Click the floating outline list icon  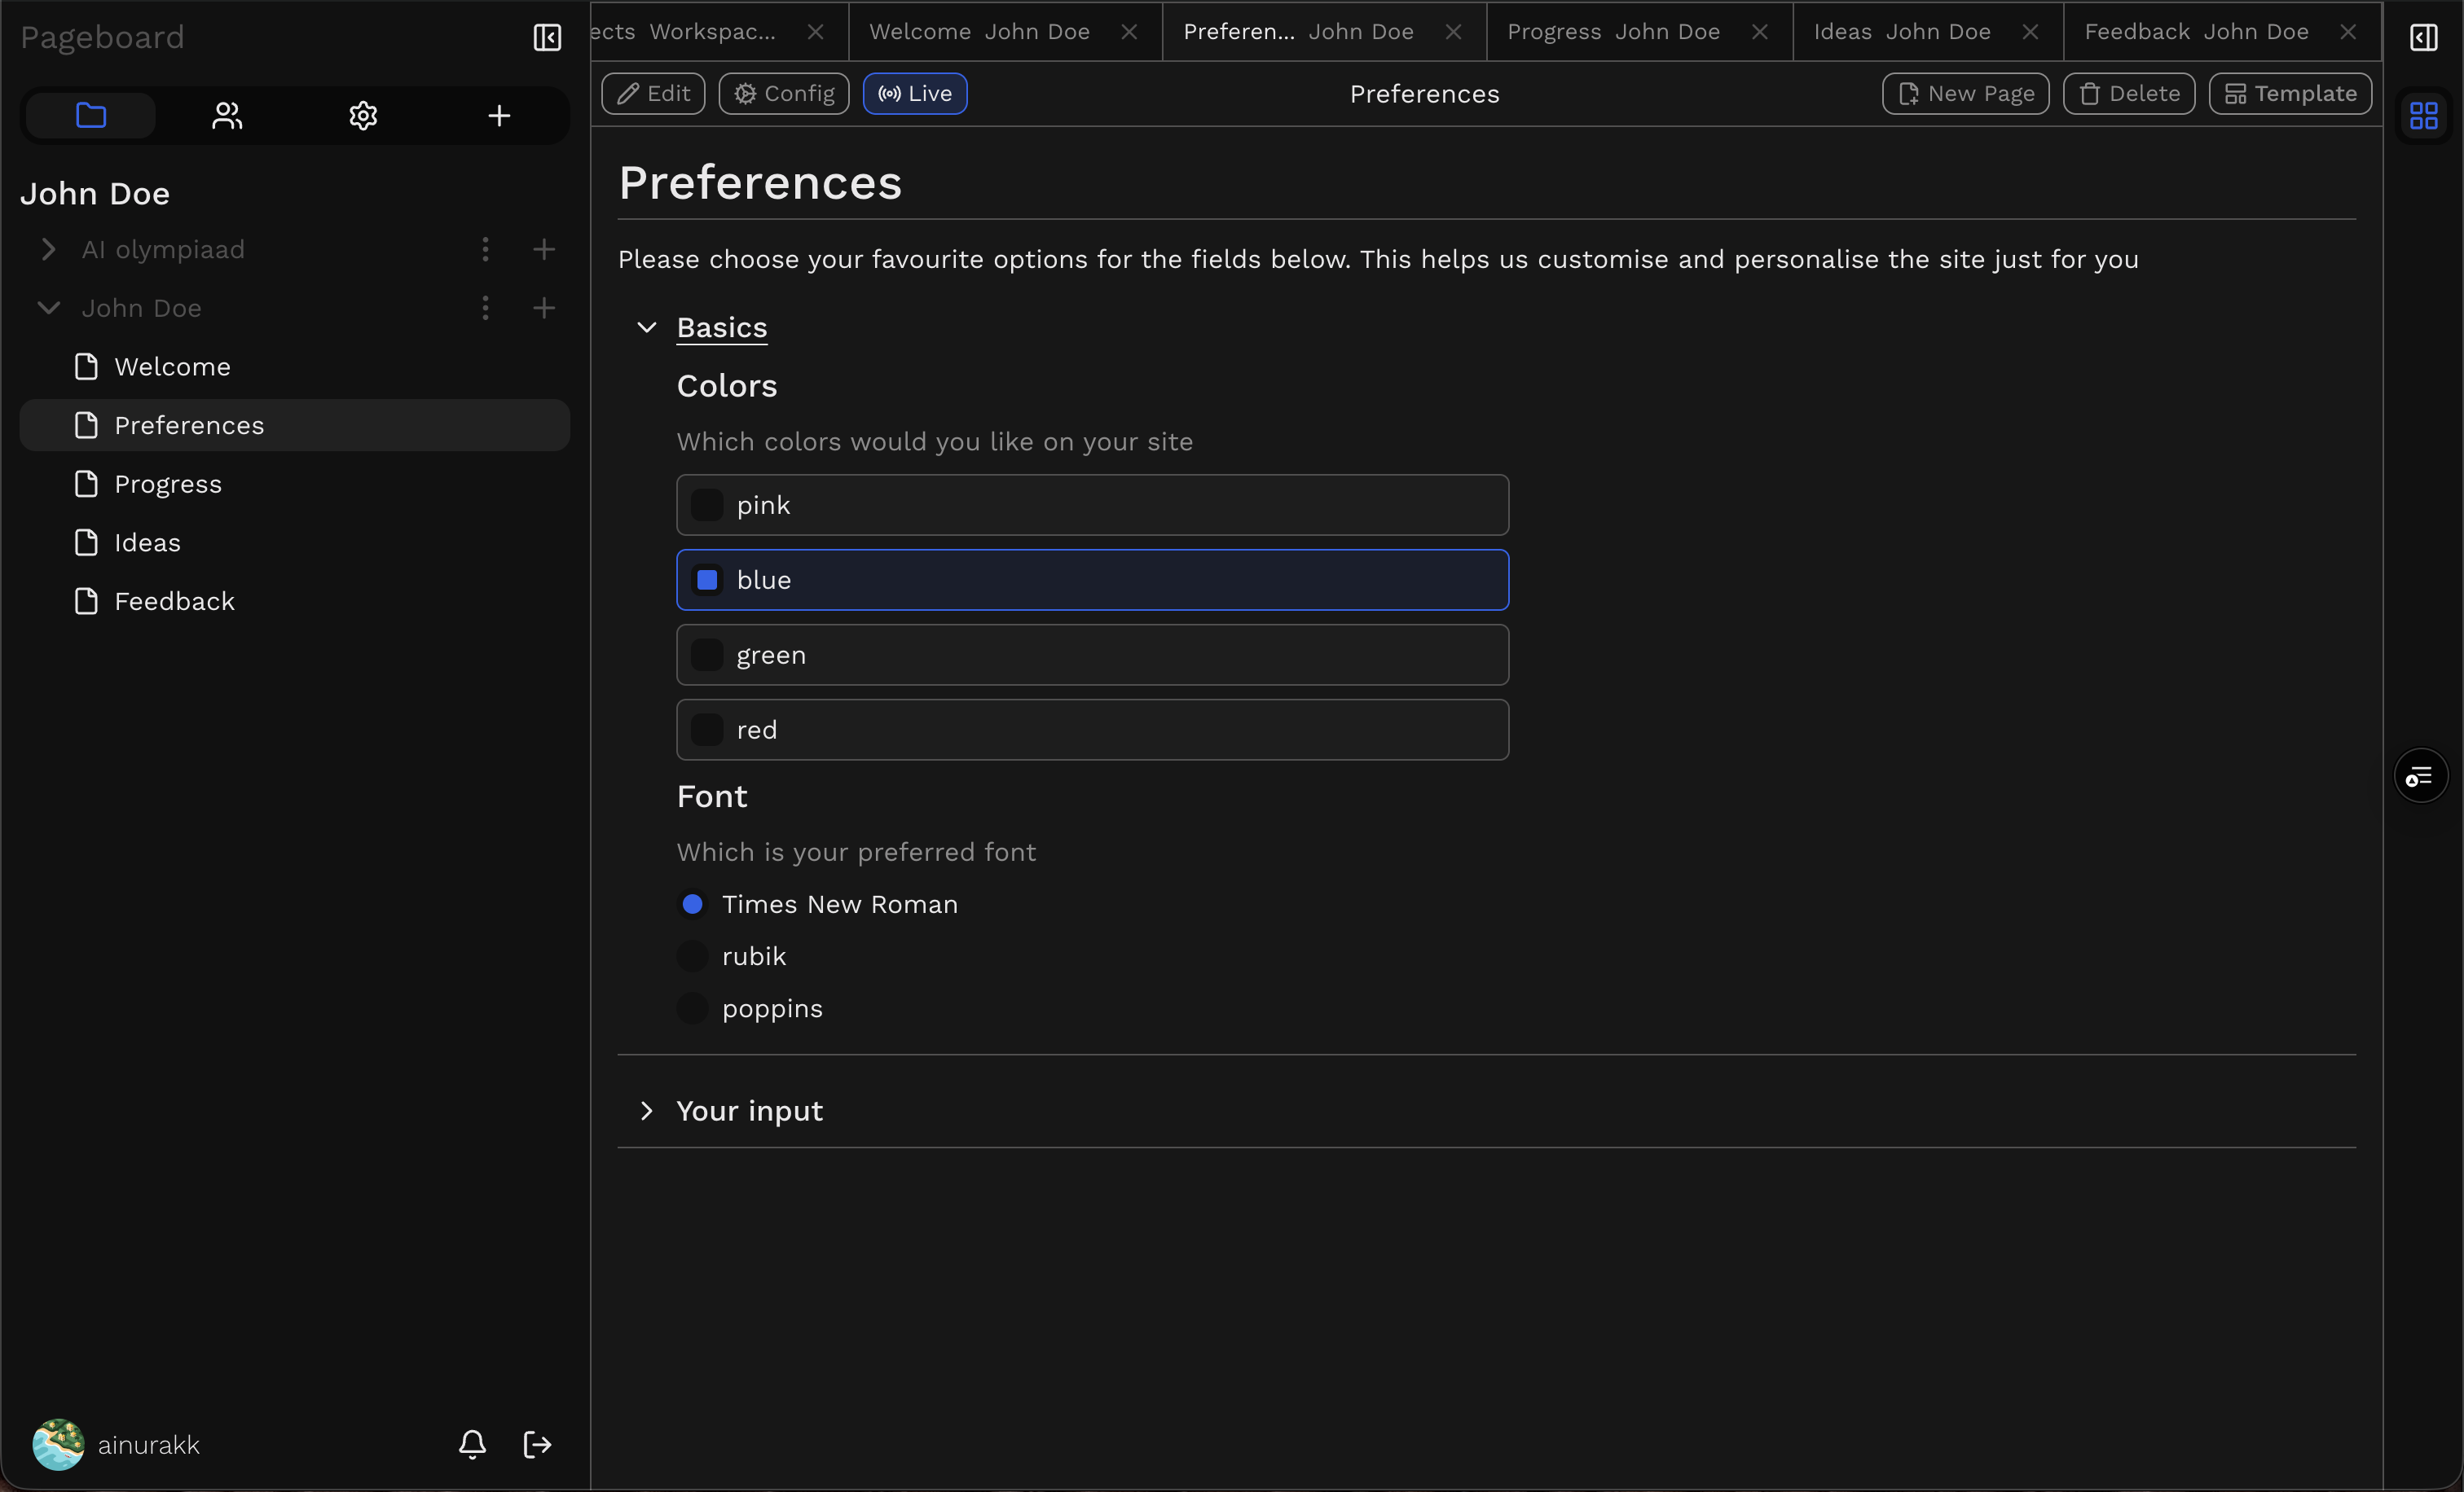[2420, 775]
